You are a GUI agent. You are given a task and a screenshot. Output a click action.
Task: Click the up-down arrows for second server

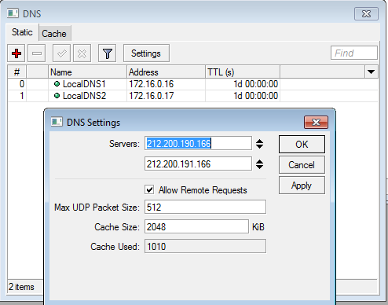pyautogui.click(x=259, y=164)
